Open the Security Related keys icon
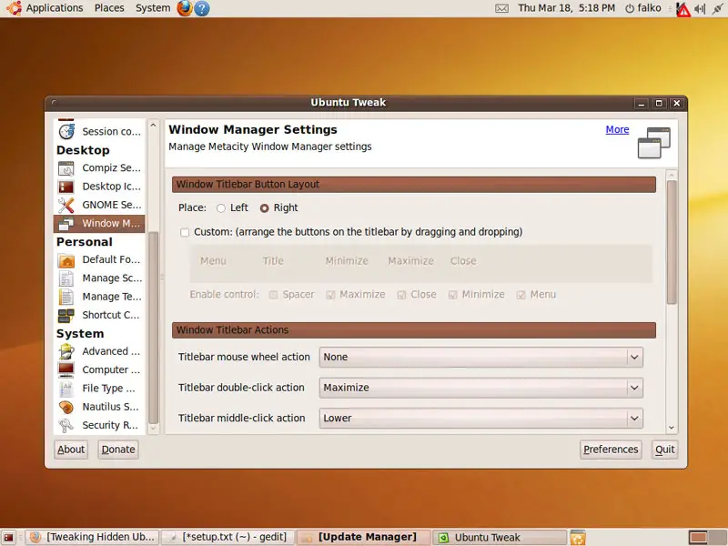The height and width of the screenshot is (546, 728). [66, 425]
